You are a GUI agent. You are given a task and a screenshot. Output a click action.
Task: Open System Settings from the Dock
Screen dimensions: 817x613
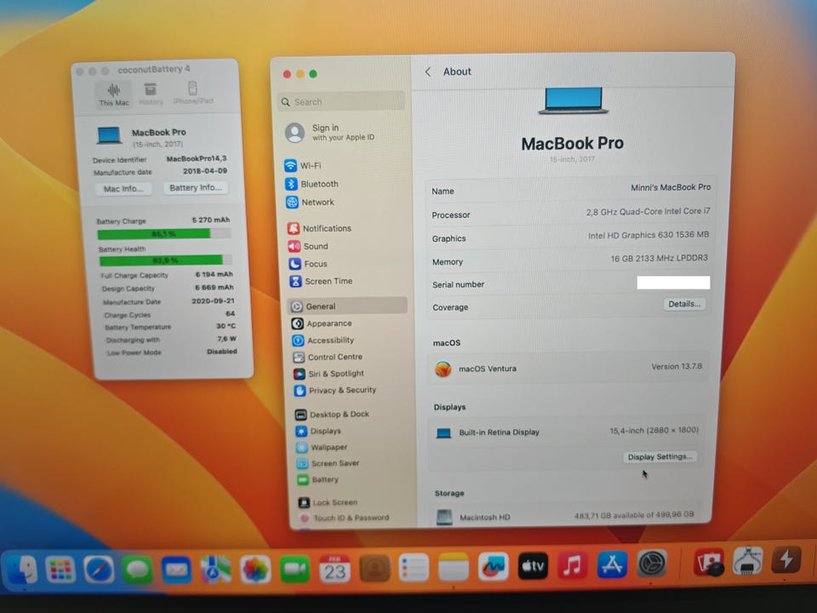(x=652, y=564)
